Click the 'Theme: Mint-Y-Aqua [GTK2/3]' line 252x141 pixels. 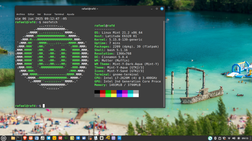point(119,68)
